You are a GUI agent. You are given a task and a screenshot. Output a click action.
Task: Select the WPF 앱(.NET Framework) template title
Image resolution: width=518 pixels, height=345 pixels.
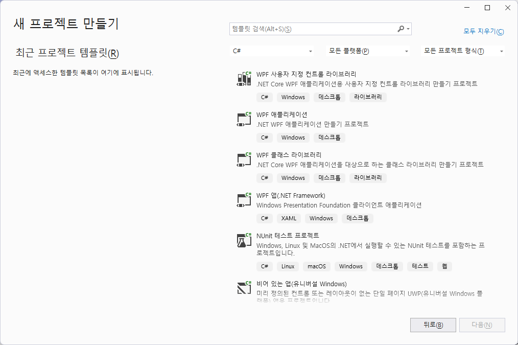291,196
